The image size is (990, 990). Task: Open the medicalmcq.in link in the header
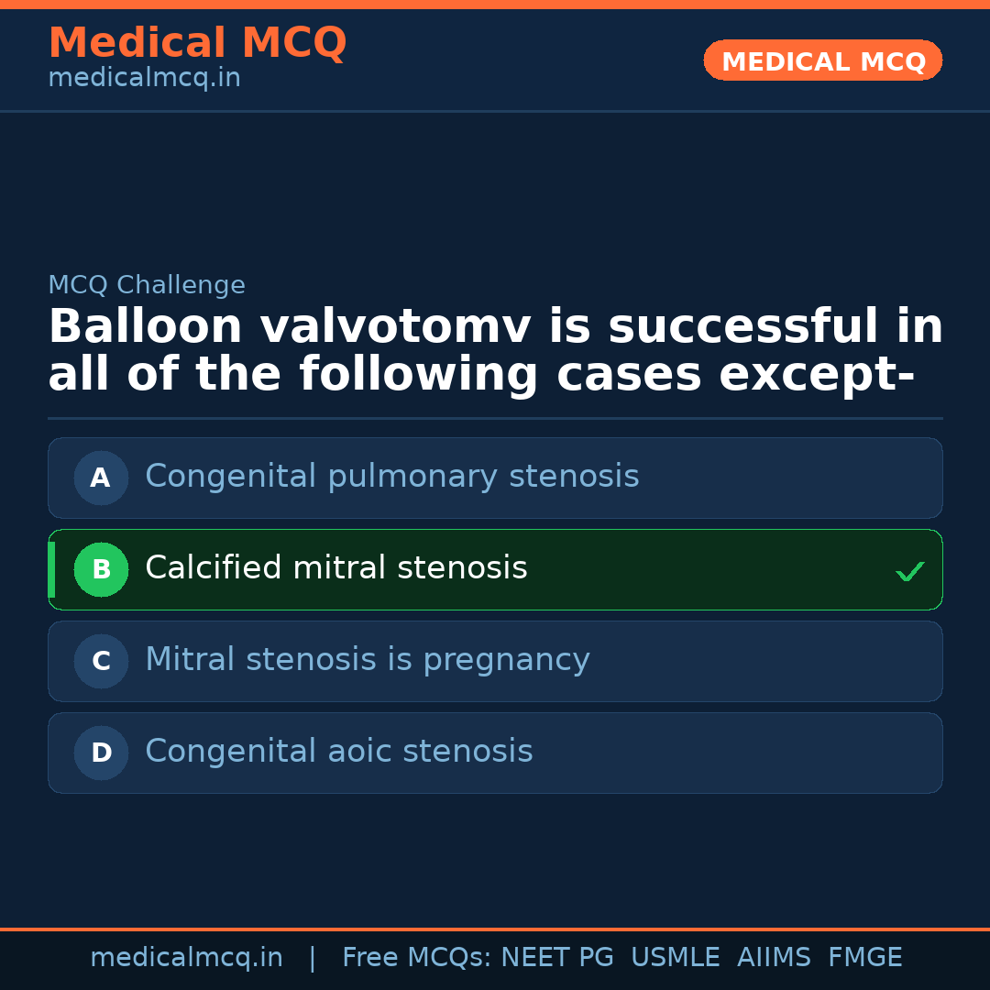(x=144, y=79)
